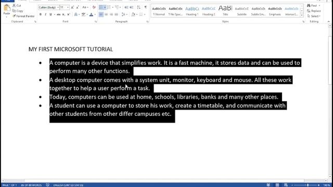Toggle Align Left button
Image resolution: width=333 pixels, height=187 pixels.
coord(101,15)
